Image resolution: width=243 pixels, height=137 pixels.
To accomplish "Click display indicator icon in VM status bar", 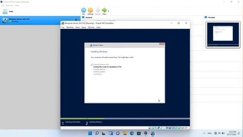I will coord(167,128).
